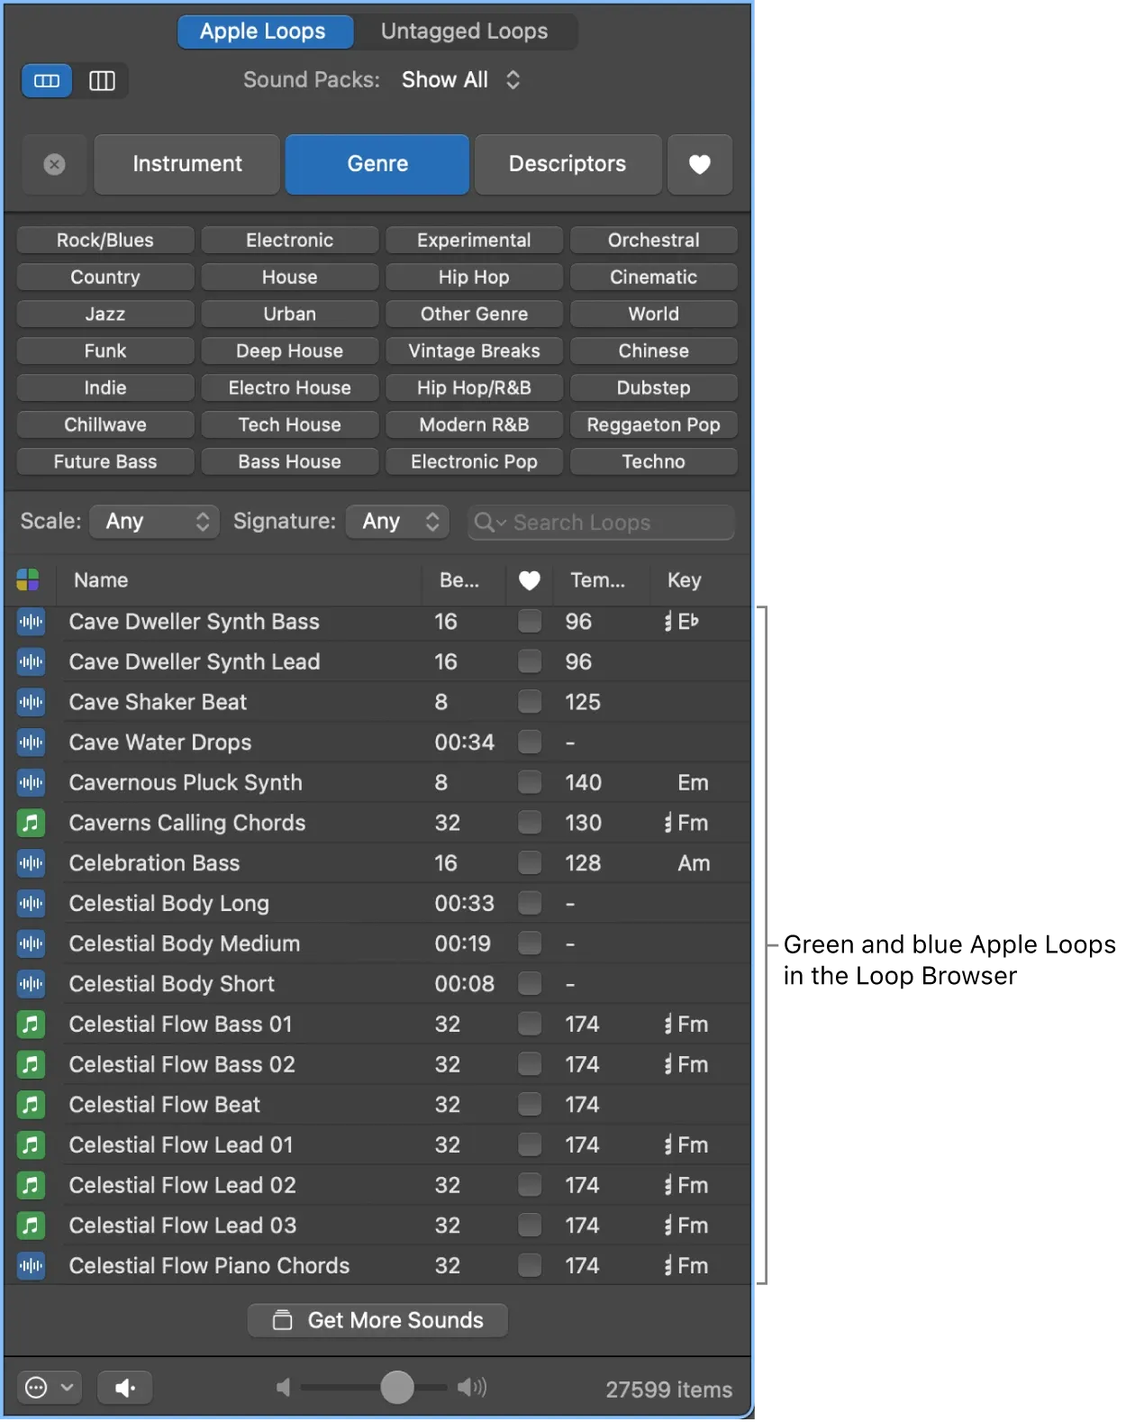This screenshot has width=1126, height=1422.
Task: Click Get More Sounds button
Action: (x=377, y=1321)
